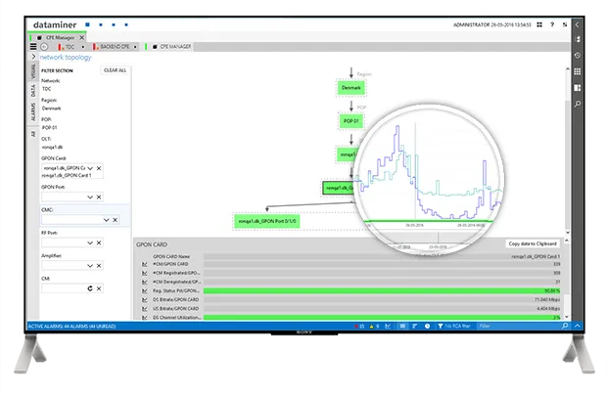Expand the RF Port dropdown
Screen dimensions: 607x396
coord(90,243)
